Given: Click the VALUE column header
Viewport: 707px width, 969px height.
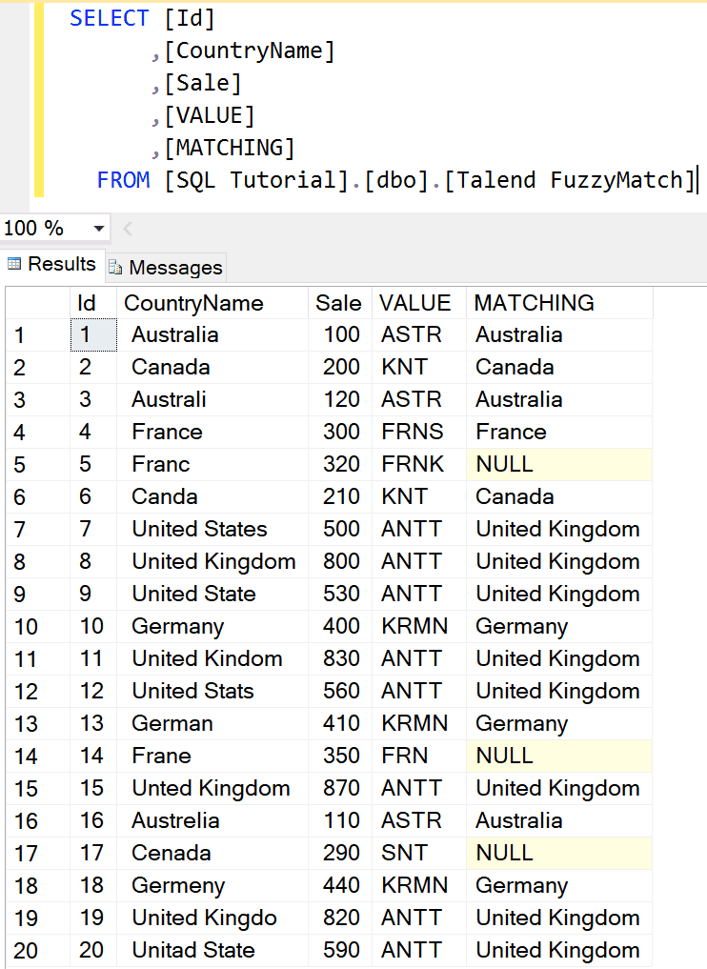Looking at the screenshot, I should tap(414, 303).
